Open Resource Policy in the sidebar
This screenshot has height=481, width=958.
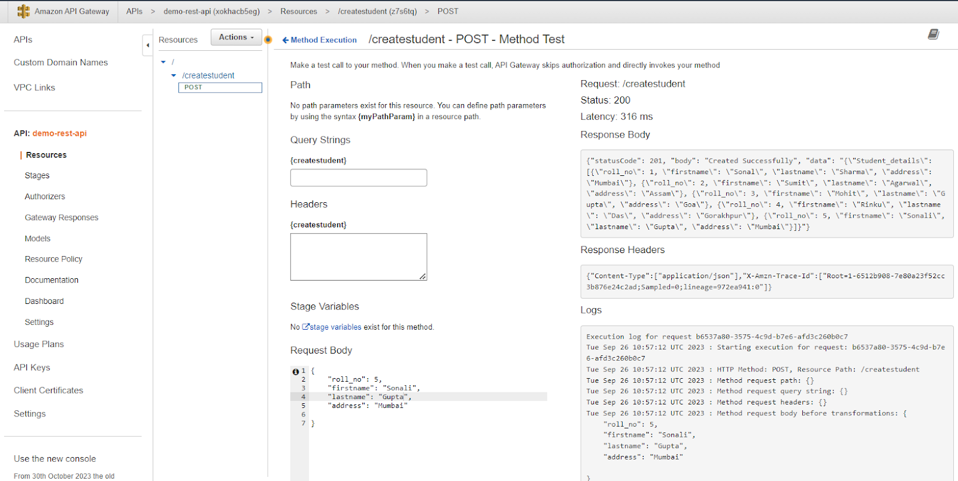pyautogui.click(x=53, y=259)
